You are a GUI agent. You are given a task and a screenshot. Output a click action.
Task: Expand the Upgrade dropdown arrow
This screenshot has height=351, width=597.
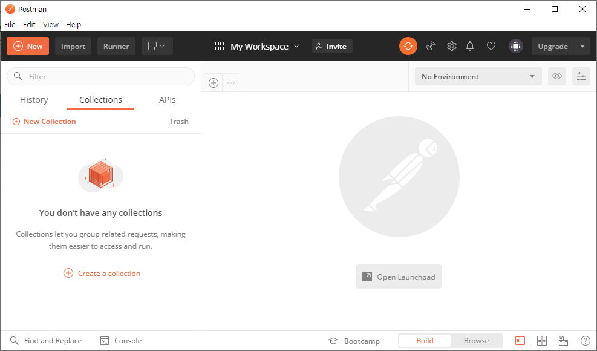pos(582,46)
